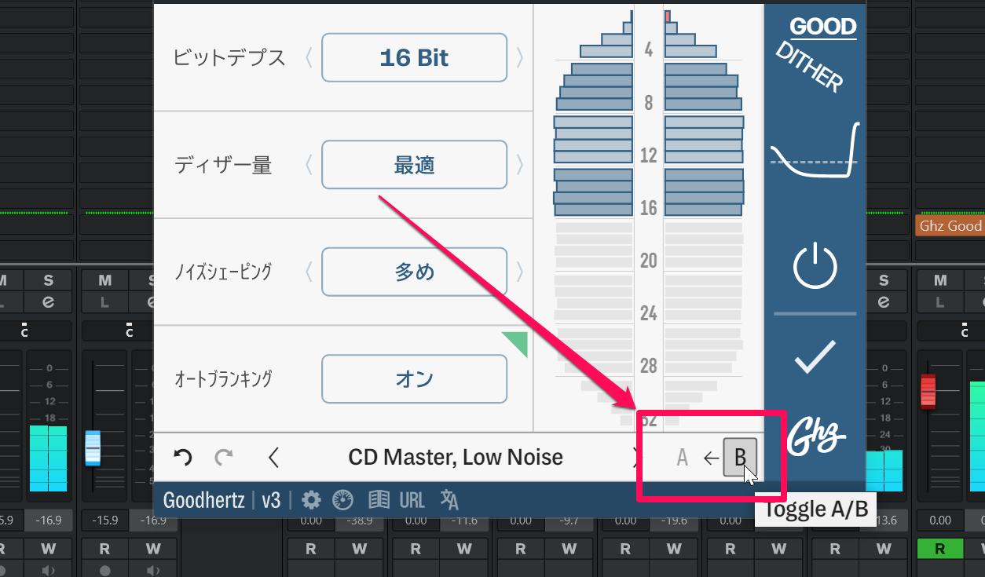Open the 16 Bit depth selector
The height and width of the screenshot is (577, 985).
[x=414, y=58]
